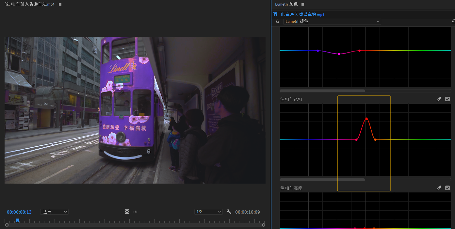Select the red point on top curve

[x=359, y=51]
